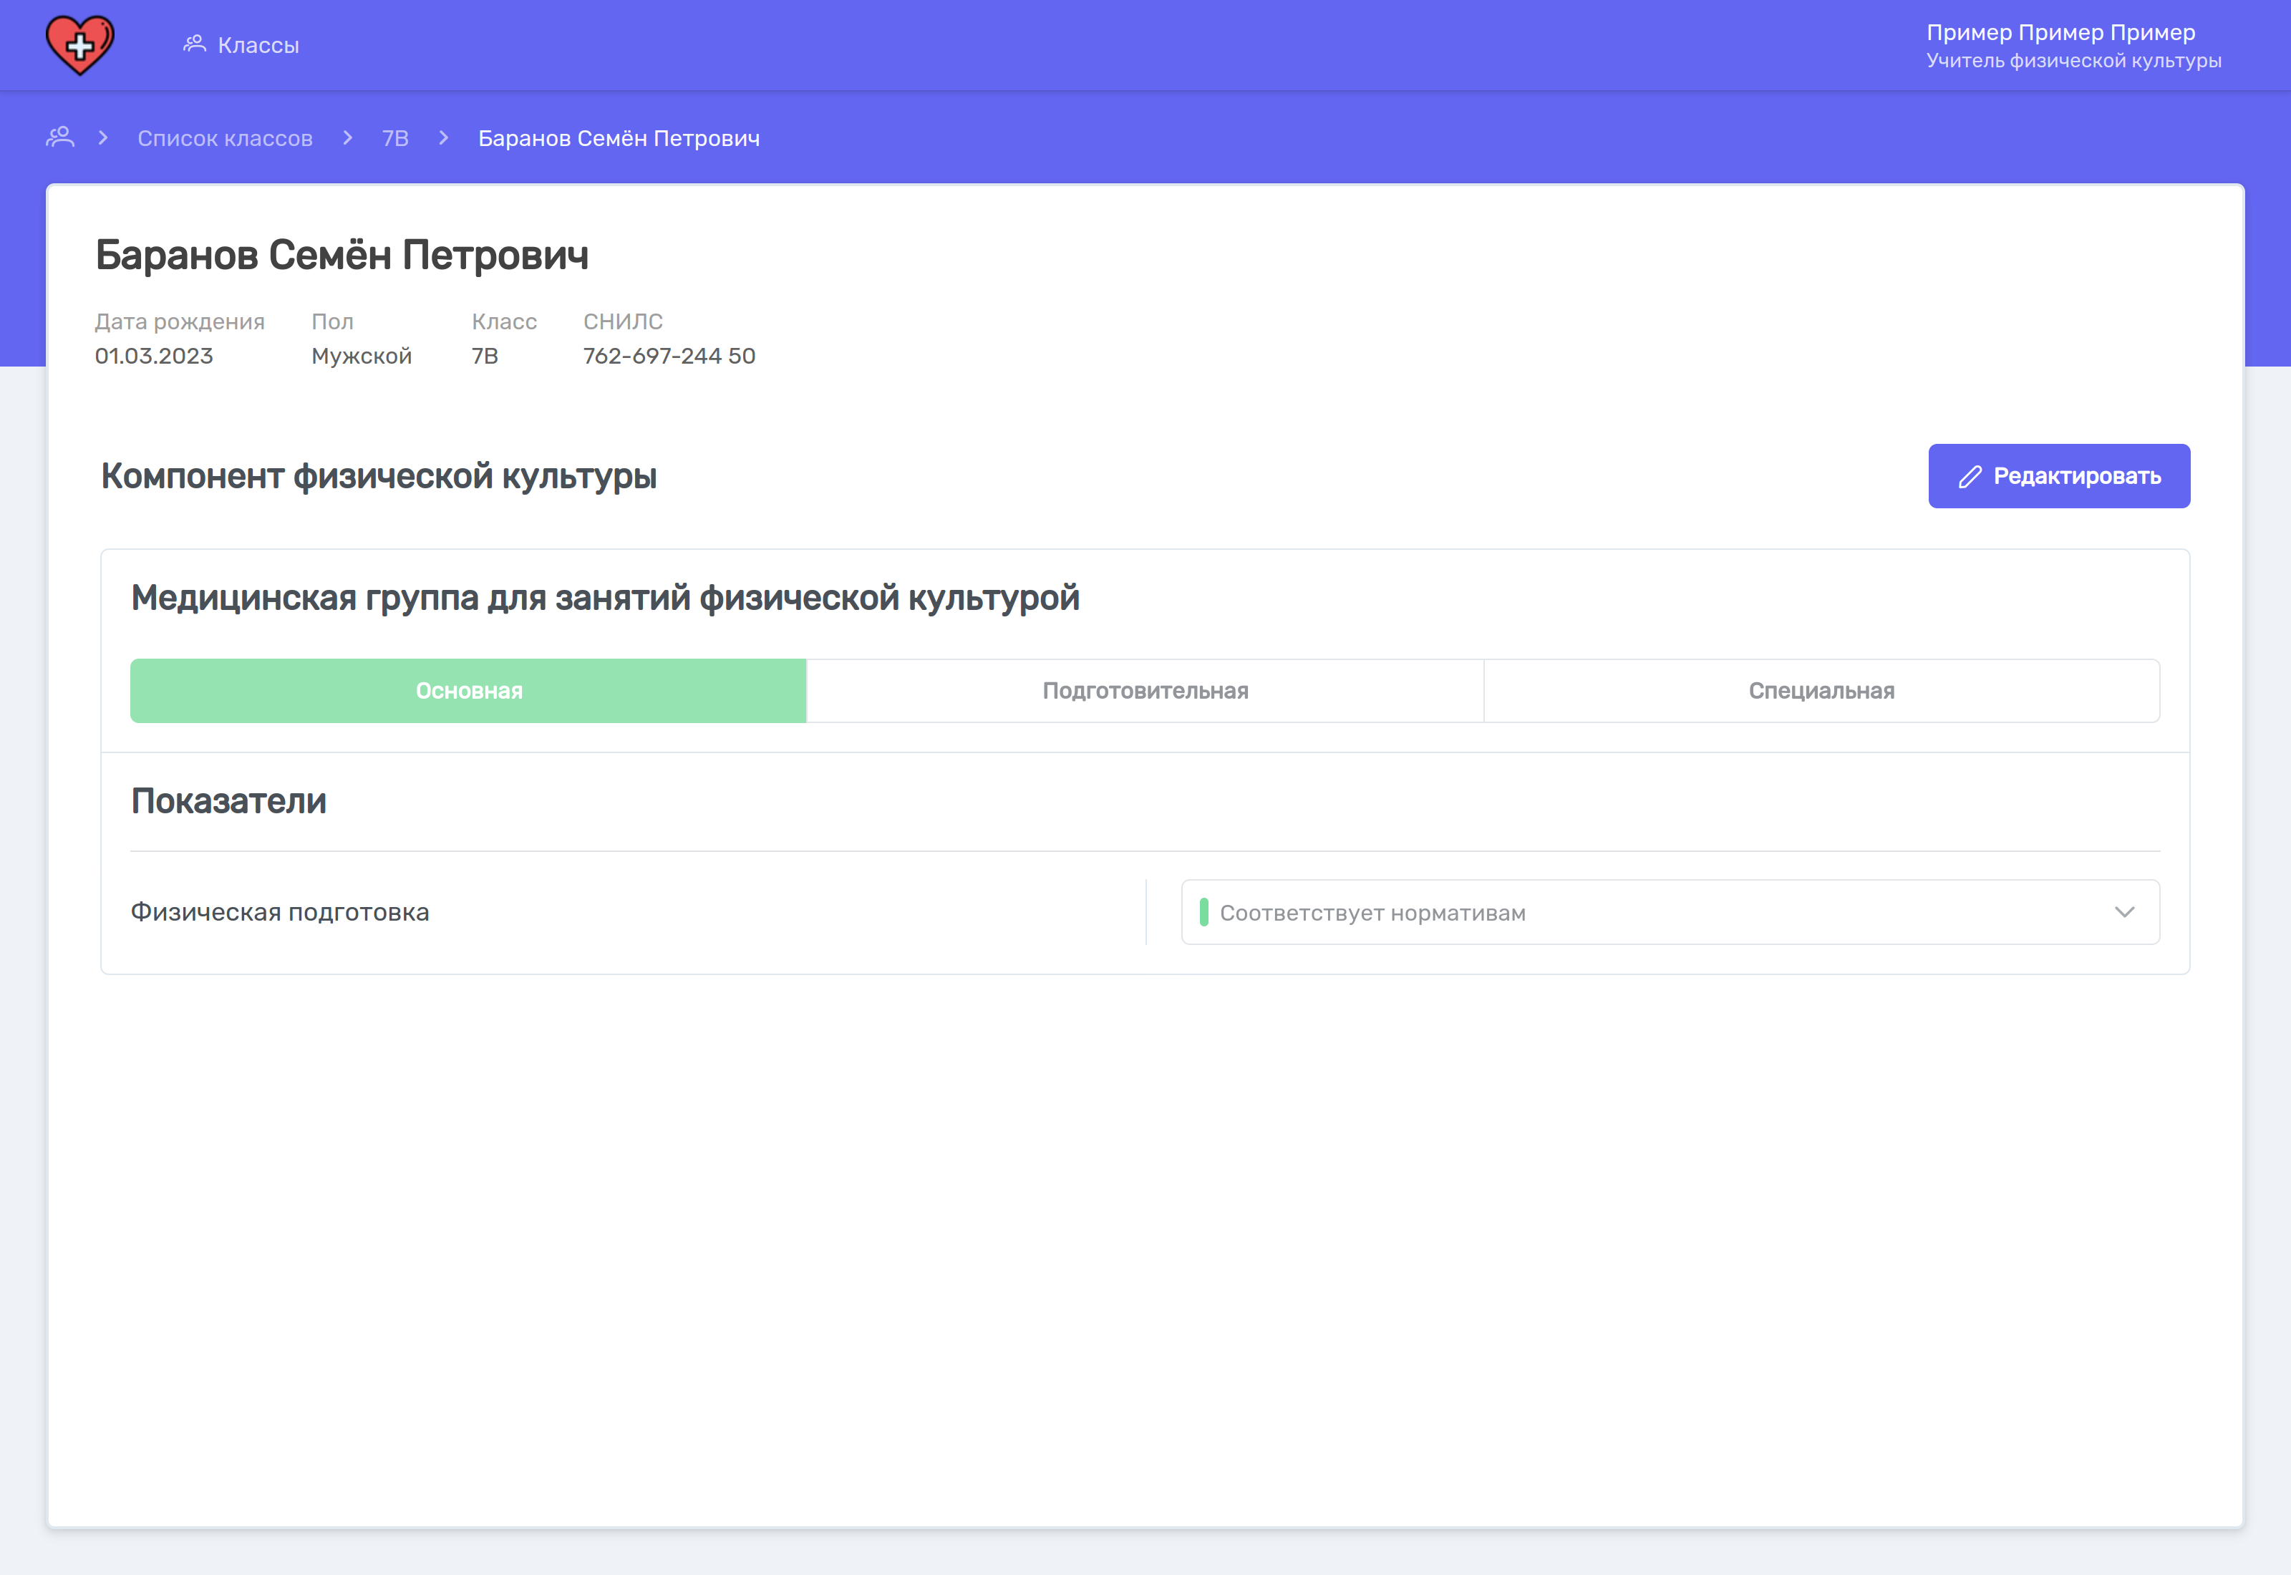The height and width of the screenshot is (1575, 2291).
Task: Click Баранов Семён Петрович breadcrumb item
Action: click(619, 138)
